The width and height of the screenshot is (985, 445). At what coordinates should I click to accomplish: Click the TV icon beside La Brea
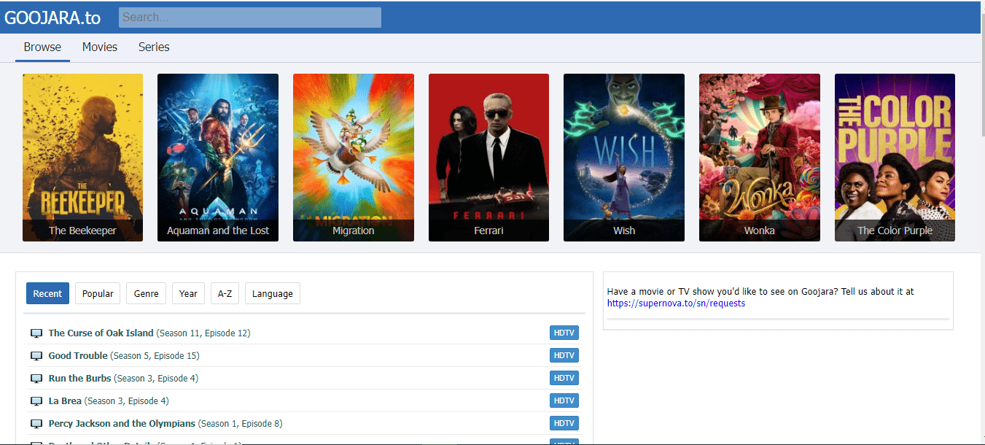36,401
